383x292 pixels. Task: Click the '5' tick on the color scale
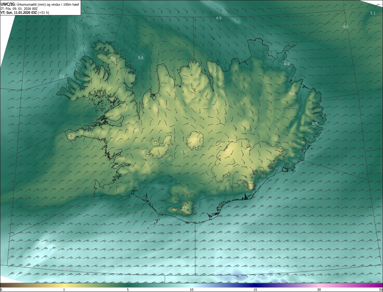click(128, 290)
